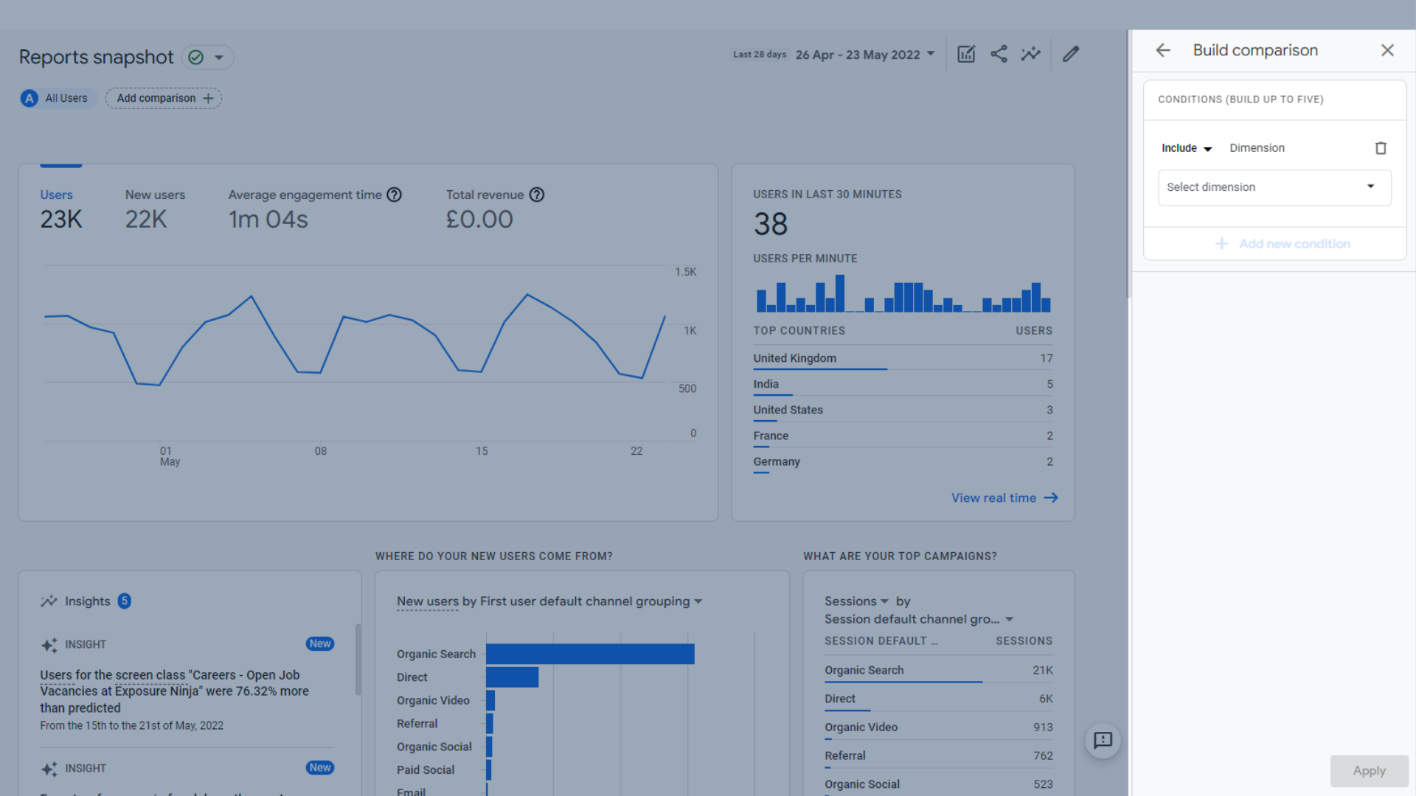Open the feedback chat bubble icon
Screen dimensions: 1416x796
tap(1103, 740)
